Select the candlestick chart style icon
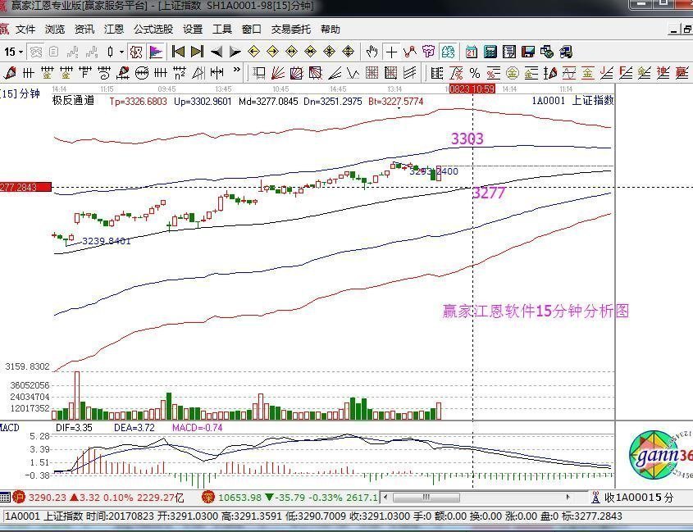Viewport: 693px width, 532px height. [111, 52]
